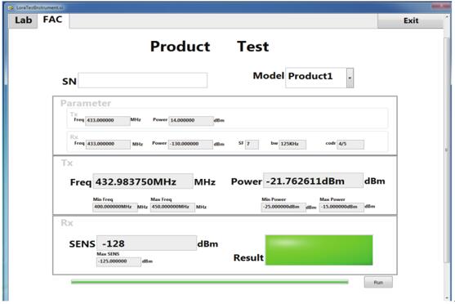The height and width of the screenshot is (304, 455).
Task: Click the Min Freq 400.000000MHz field
Action: (115, 207)
